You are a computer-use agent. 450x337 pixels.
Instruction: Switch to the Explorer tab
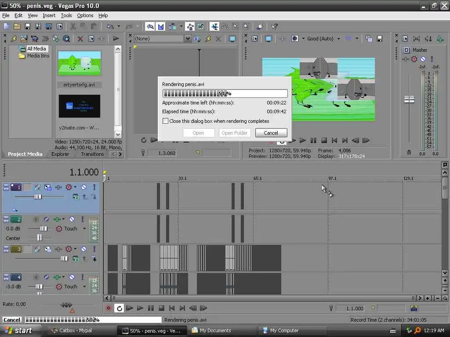[60, 154]
